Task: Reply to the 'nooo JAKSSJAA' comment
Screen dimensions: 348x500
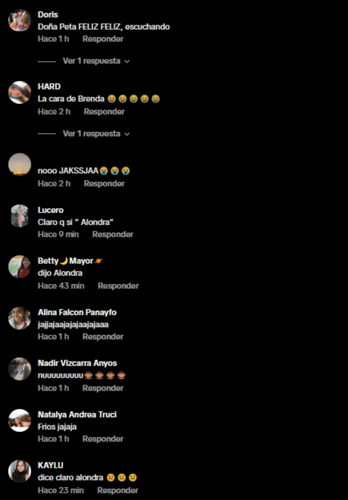Action: point(104,184)
